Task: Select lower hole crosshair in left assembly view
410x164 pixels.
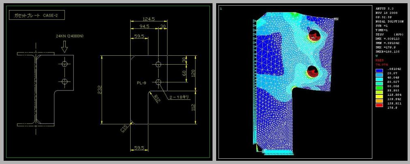Action: (x=64, y=82)
